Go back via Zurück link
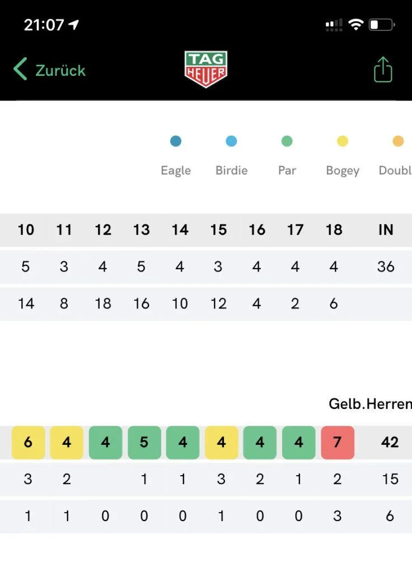Image resolution: width=412 pixels, height=561 pixels. pos(60,71)
